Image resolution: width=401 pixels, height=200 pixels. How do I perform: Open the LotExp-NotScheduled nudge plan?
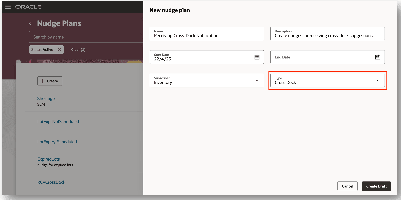58,122
